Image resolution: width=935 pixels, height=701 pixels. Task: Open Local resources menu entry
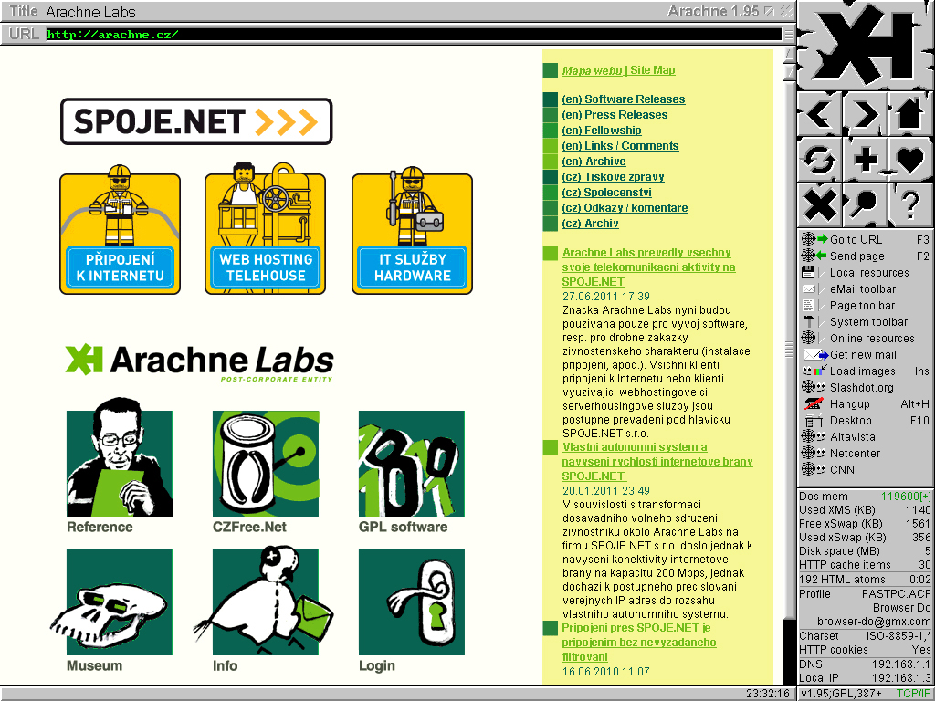pyautogui.click(x=866, y=272)
